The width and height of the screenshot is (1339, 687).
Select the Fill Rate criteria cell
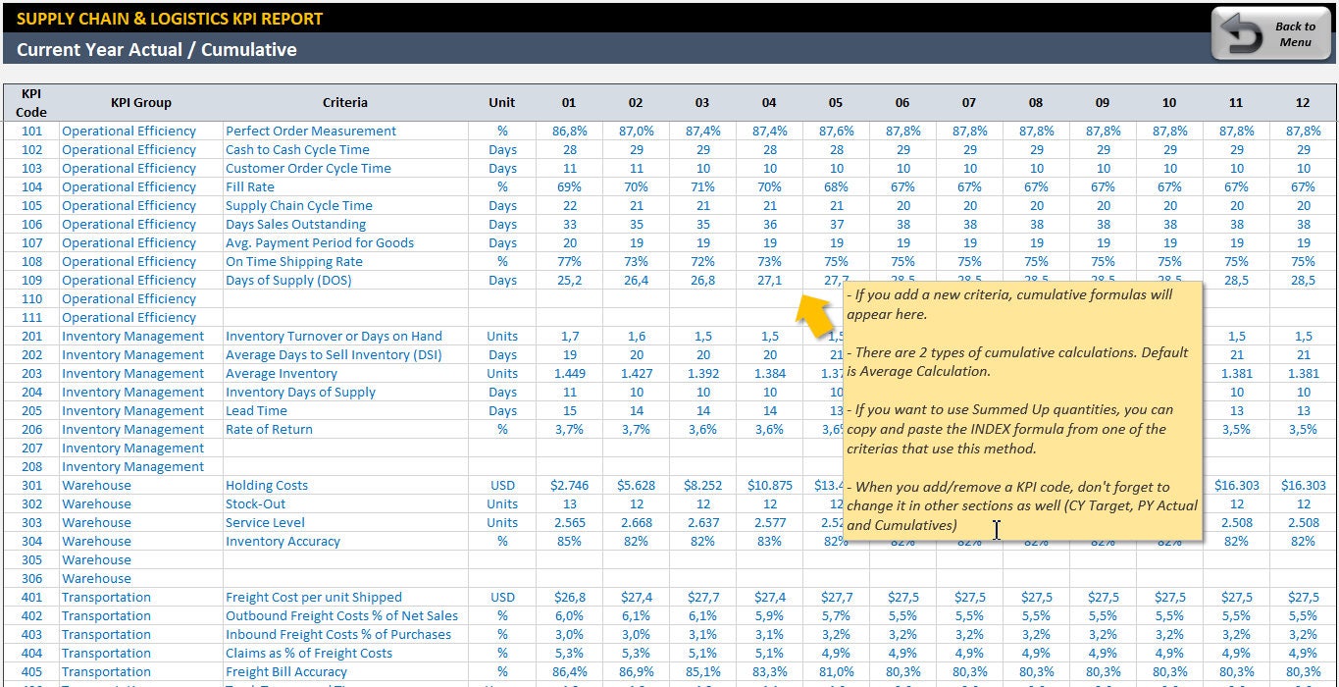[x=249, y=186]
